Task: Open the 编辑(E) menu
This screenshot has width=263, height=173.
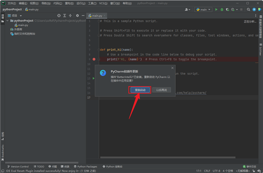Action: tap(23, 4)
